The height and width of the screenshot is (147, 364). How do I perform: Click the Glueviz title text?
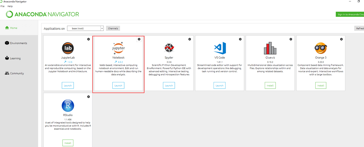(270, 58)
